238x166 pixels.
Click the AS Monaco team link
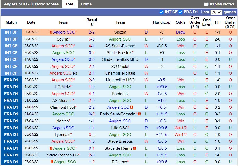pos(62,101)
